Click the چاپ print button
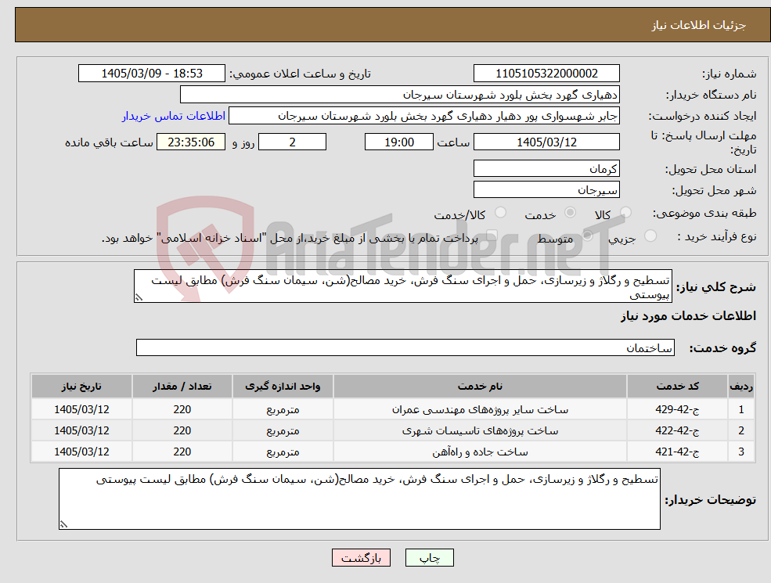771x583 pixels. 429,558
